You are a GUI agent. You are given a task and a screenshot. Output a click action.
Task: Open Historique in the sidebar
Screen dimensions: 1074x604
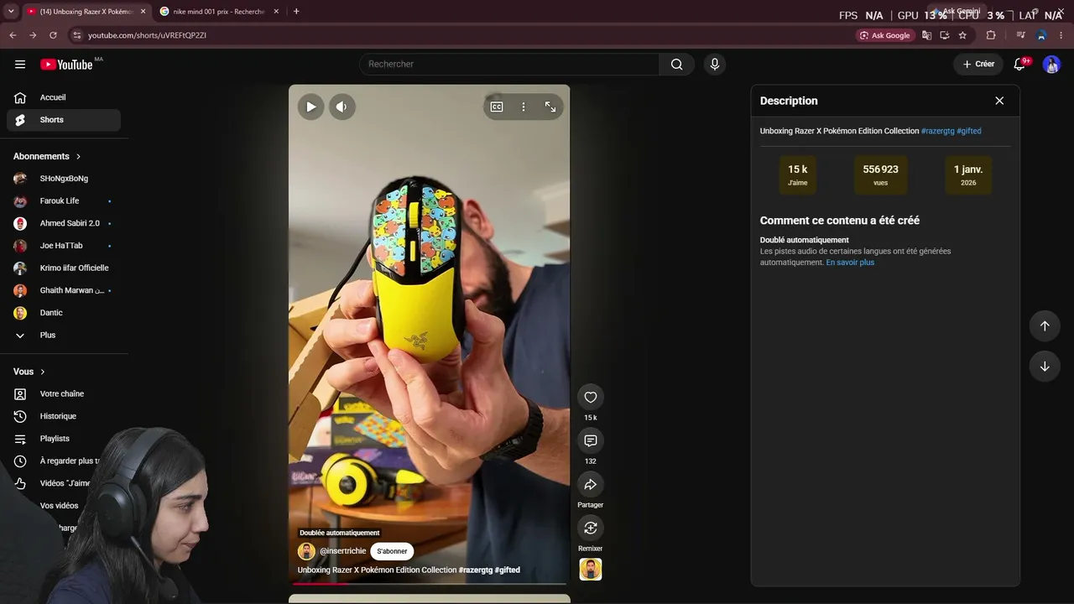point(64,416)
